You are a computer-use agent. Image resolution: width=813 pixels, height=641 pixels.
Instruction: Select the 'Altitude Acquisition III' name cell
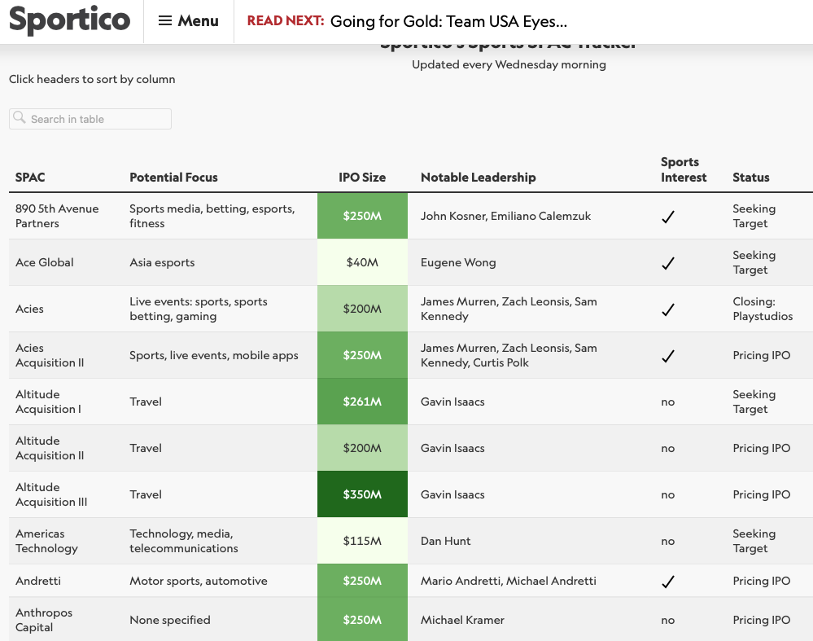point(51,494)
